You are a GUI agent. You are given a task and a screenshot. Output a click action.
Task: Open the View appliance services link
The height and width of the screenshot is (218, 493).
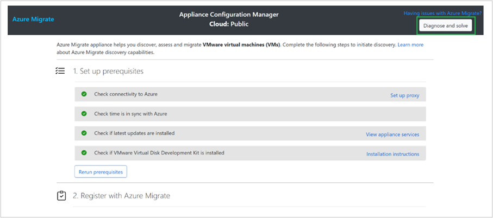point(392,134)
